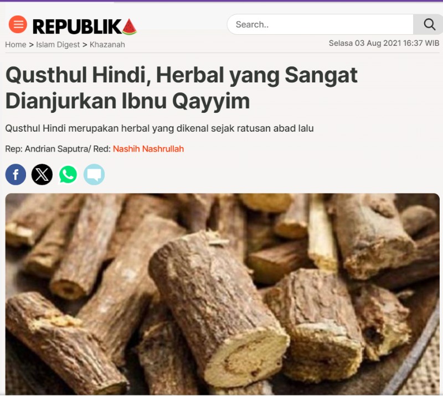
Task: Open the comments speech bubble icon
Action: [x=94, y=174]
